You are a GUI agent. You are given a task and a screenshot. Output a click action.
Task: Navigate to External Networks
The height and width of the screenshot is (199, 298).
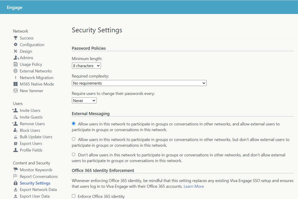click(x=36, y=71)
